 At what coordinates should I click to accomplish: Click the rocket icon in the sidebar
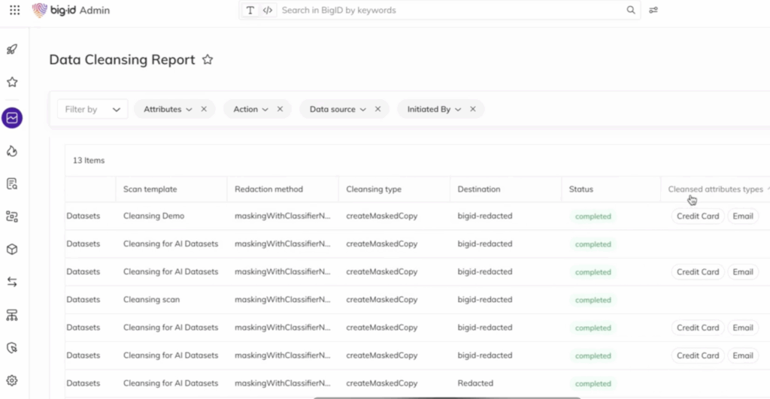point(12,50)
